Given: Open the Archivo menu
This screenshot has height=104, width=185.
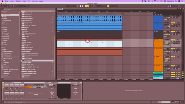Looking at the screenshot, I should click(12, 1).
